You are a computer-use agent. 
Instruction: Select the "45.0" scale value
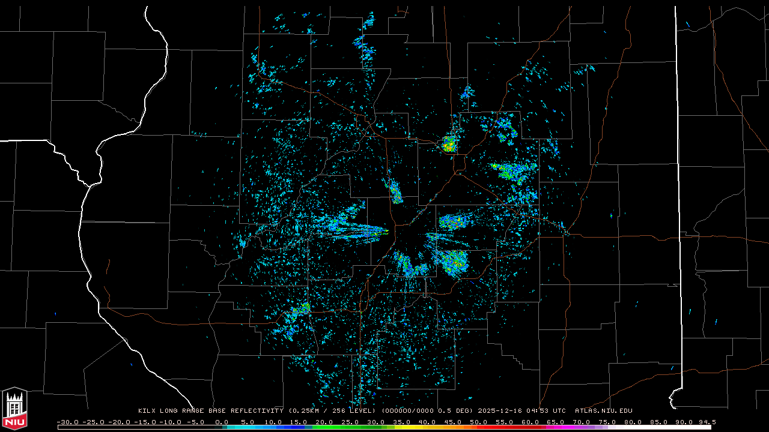pos(454,422)
